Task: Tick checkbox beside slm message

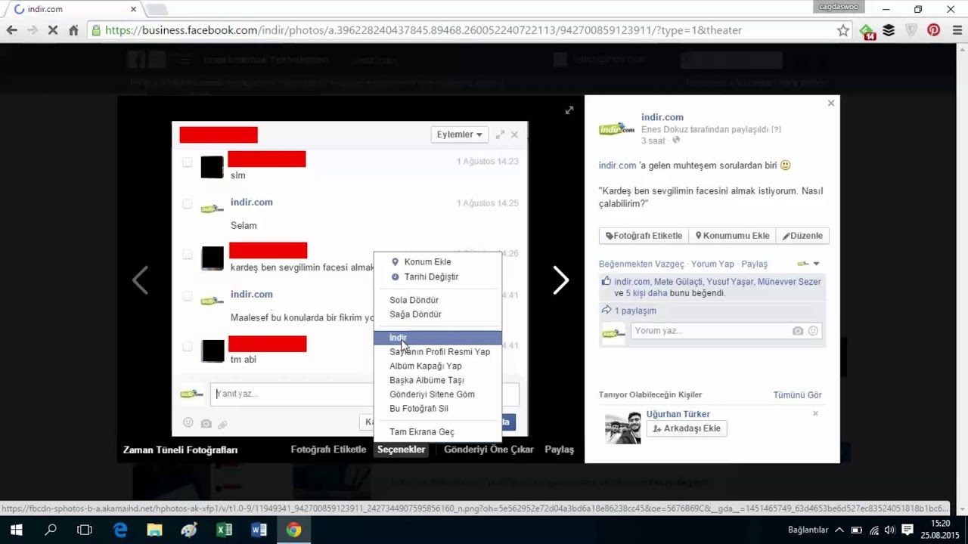Action: pos(188,162)
